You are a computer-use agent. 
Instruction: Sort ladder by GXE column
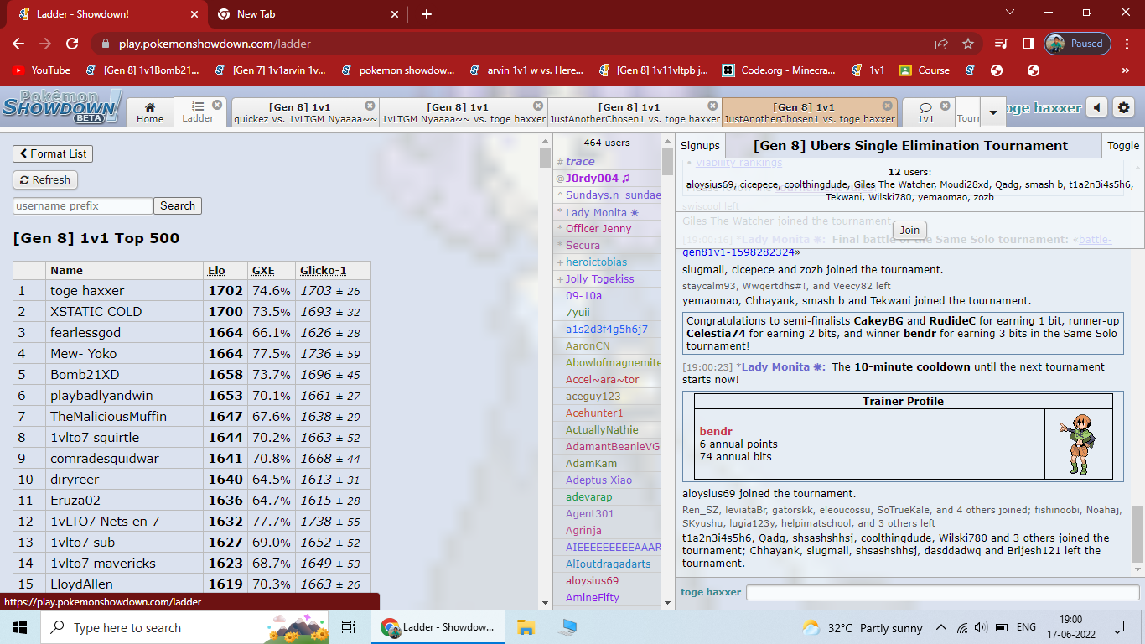(x=263, y=270)
